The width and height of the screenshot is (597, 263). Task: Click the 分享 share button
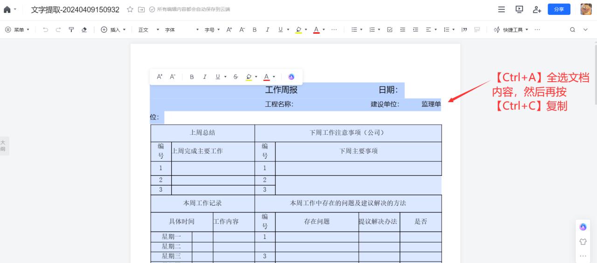pos(559,9)
